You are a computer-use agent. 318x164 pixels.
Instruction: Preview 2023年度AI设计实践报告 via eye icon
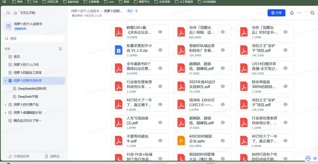tap(223, 86)
